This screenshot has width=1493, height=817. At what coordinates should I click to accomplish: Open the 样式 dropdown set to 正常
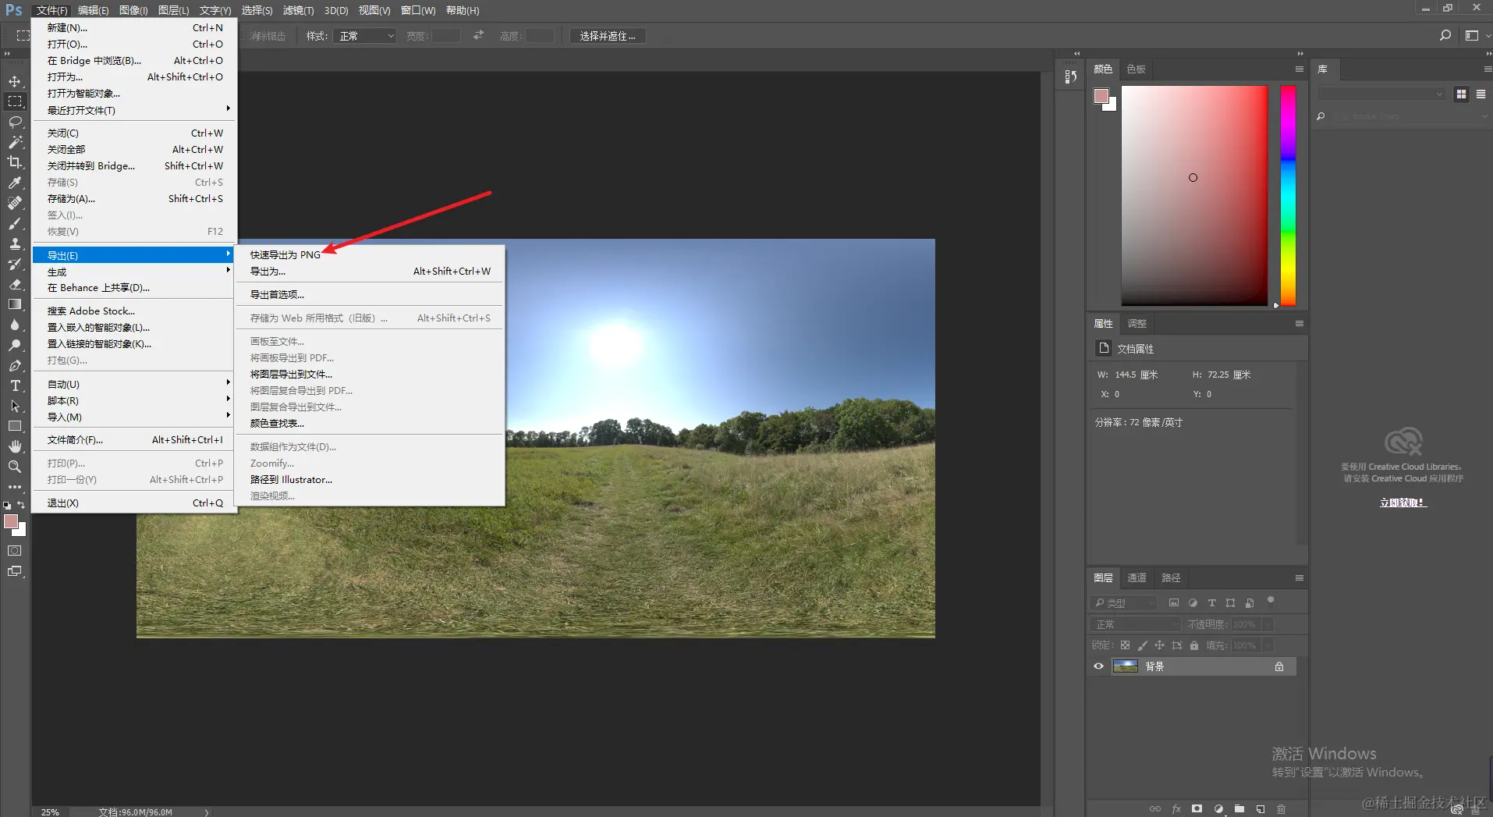tap(365, 36)
